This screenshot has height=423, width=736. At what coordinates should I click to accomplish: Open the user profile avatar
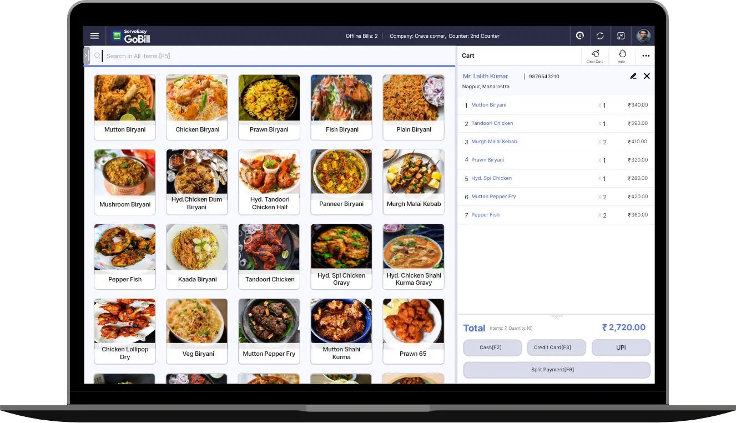(643, 36)
